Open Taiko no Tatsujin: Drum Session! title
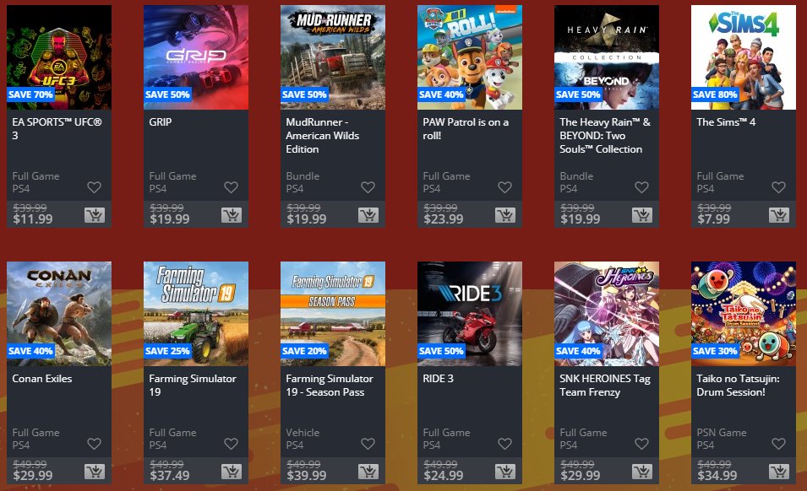The image size is (807, 491). click(738, 386)
